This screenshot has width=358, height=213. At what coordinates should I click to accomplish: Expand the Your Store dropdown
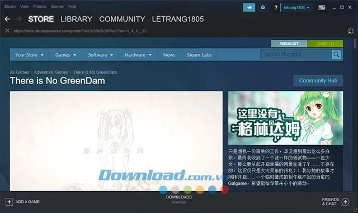point(30,55)
